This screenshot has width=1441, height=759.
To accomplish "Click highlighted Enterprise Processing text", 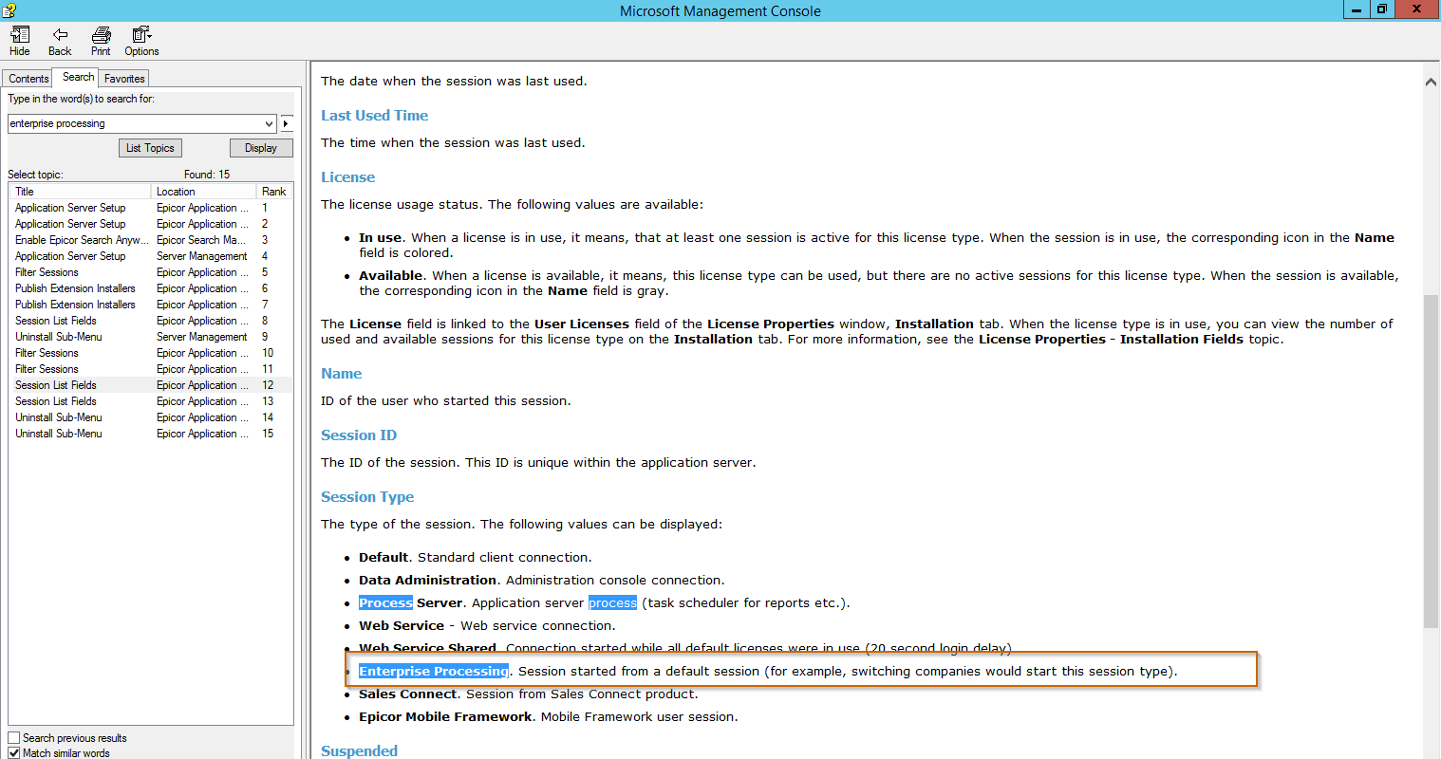I will pyautogui.click(x=434, y=672).
